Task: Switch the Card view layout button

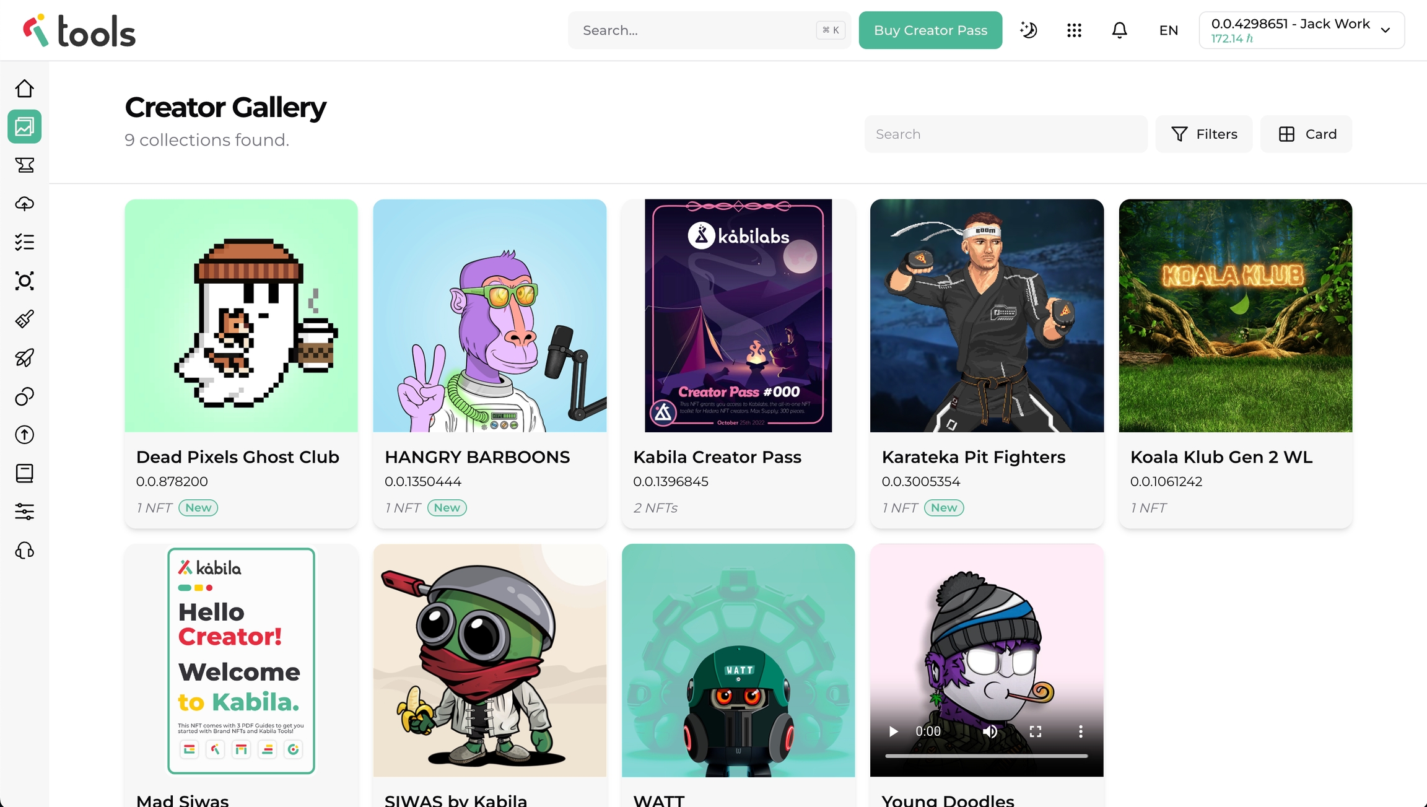Action: [x=1306, y=134]
